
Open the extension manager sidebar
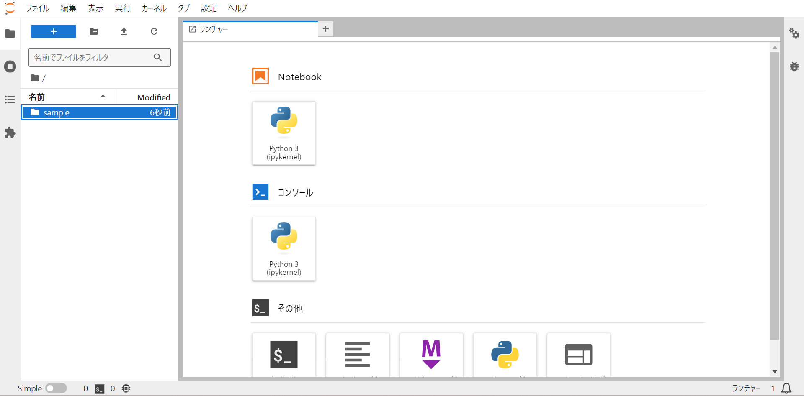(x=10, y=133)
